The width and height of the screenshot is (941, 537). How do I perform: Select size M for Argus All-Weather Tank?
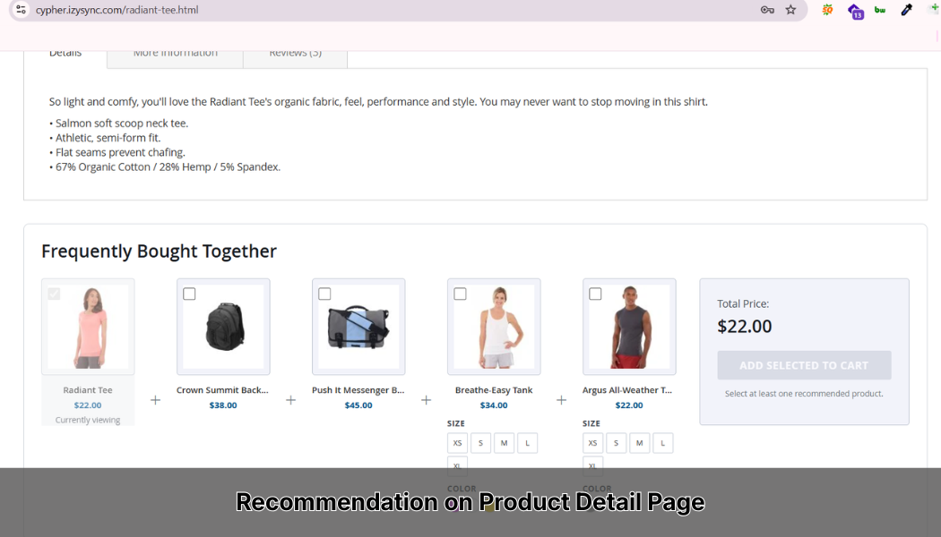point(640,443)
